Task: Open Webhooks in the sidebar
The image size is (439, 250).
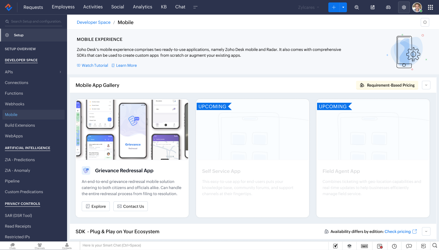Action: (15, 104)
